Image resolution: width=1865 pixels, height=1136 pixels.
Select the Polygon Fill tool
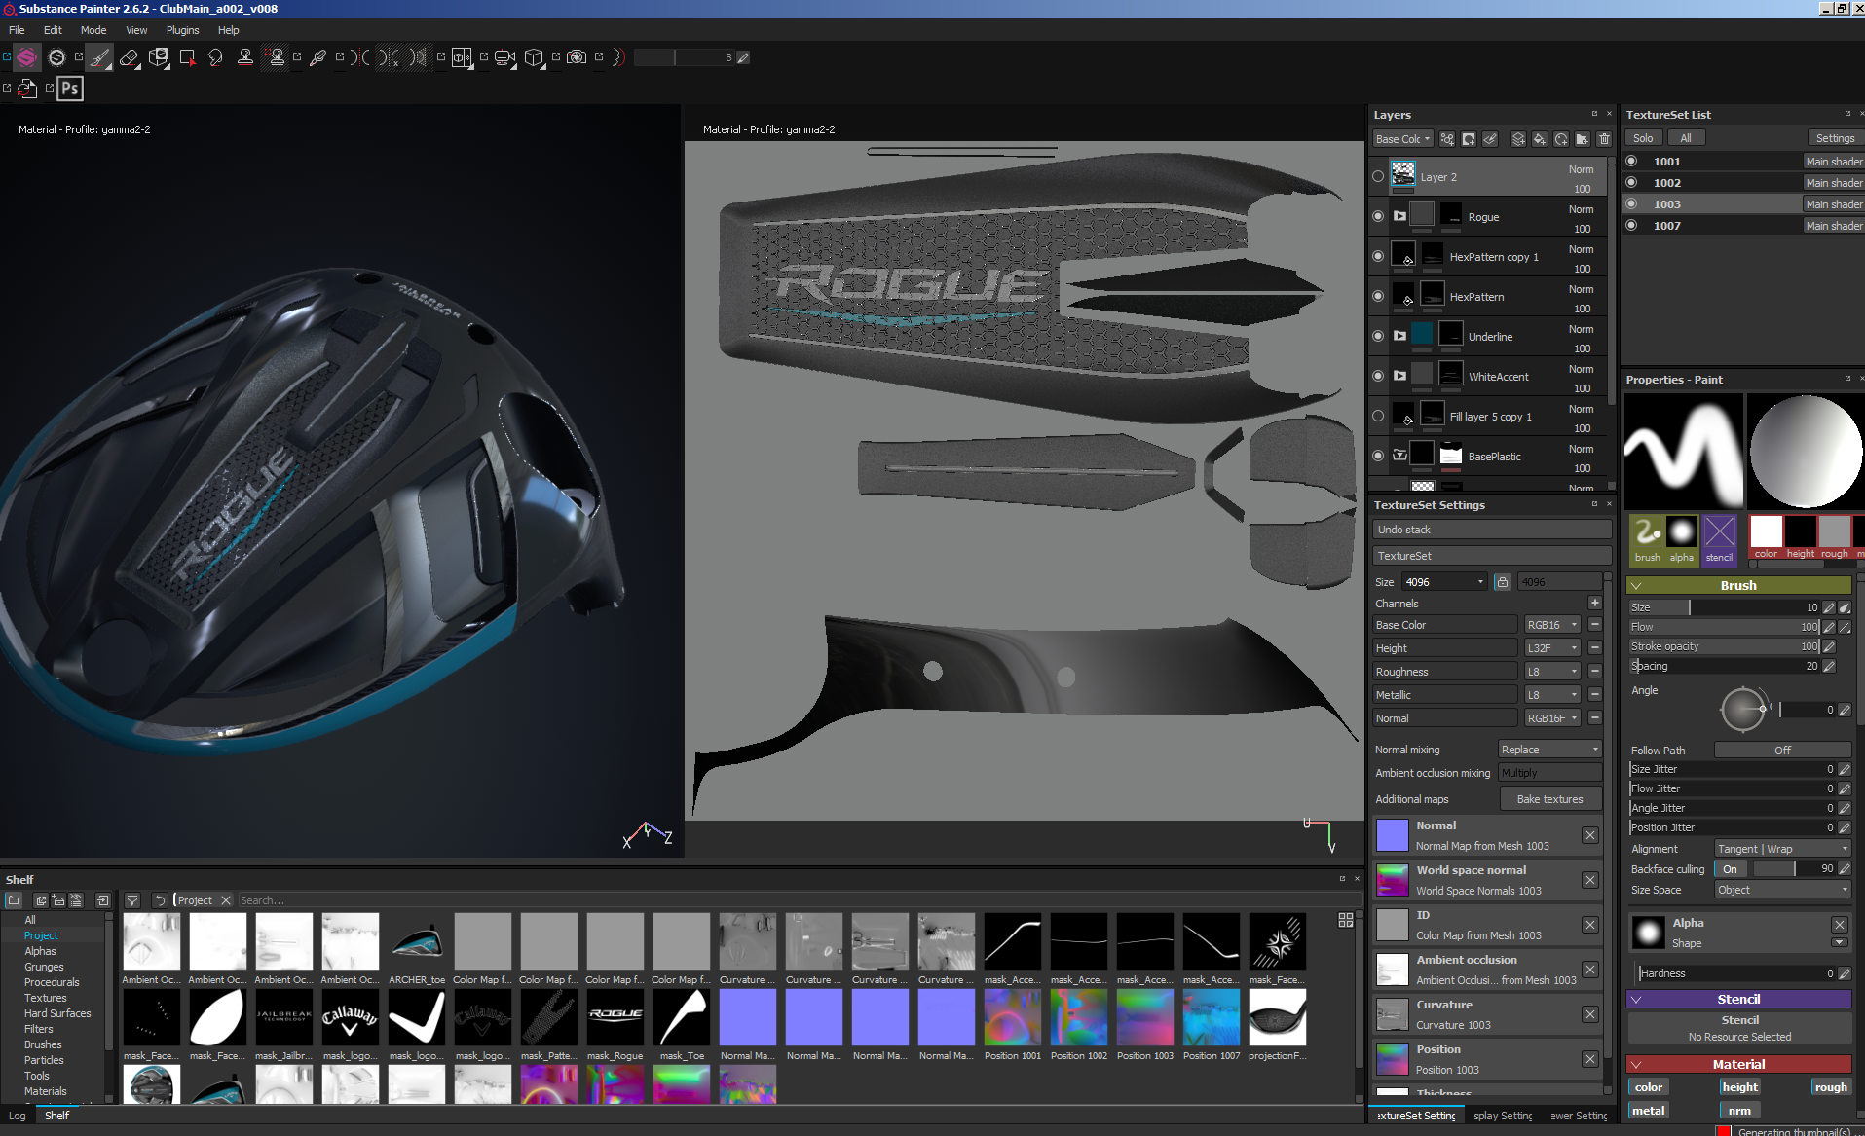(x=187, y=58)
